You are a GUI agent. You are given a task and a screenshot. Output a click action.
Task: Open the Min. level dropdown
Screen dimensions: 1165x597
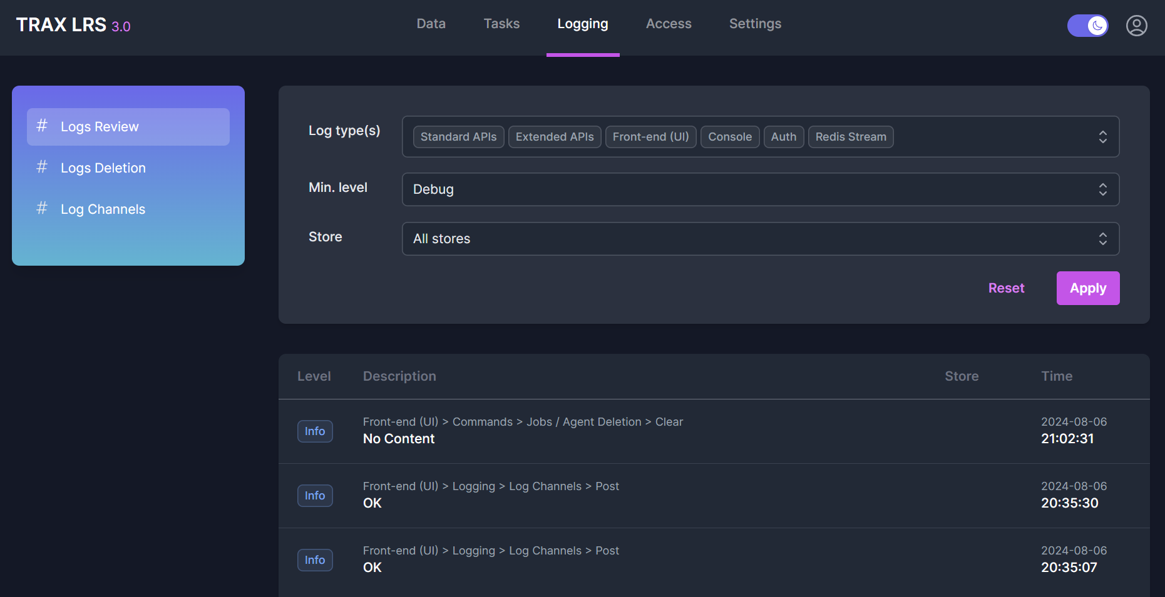(x=760, y=189)
